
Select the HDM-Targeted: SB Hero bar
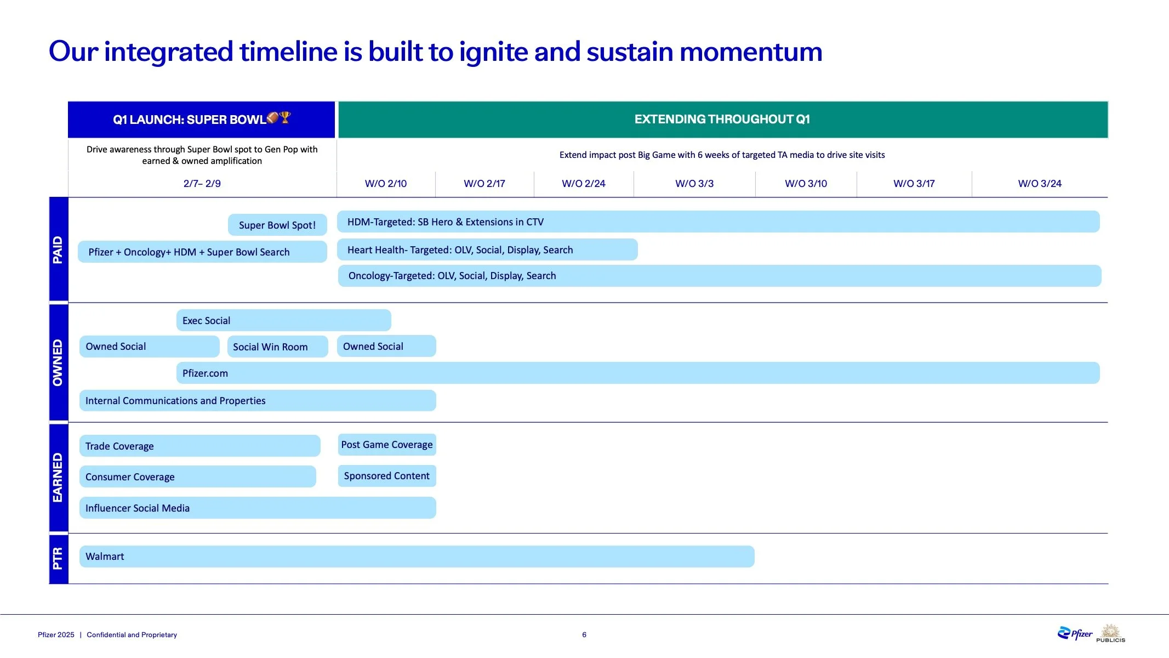[x=718, y=222]
